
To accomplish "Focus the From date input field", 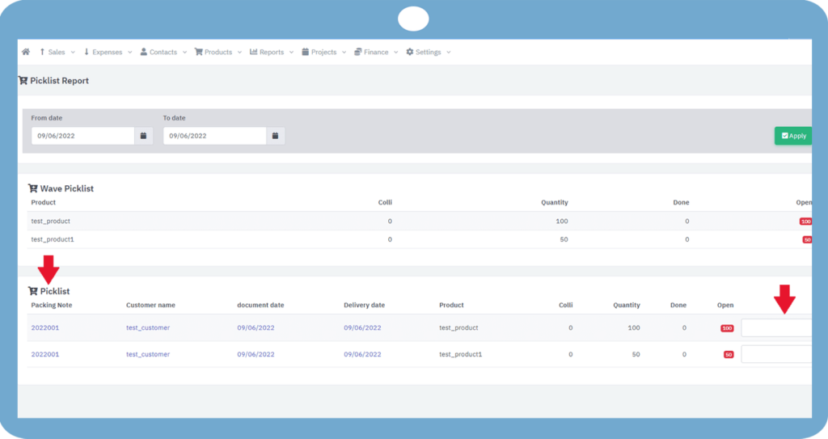I will 83,136.
